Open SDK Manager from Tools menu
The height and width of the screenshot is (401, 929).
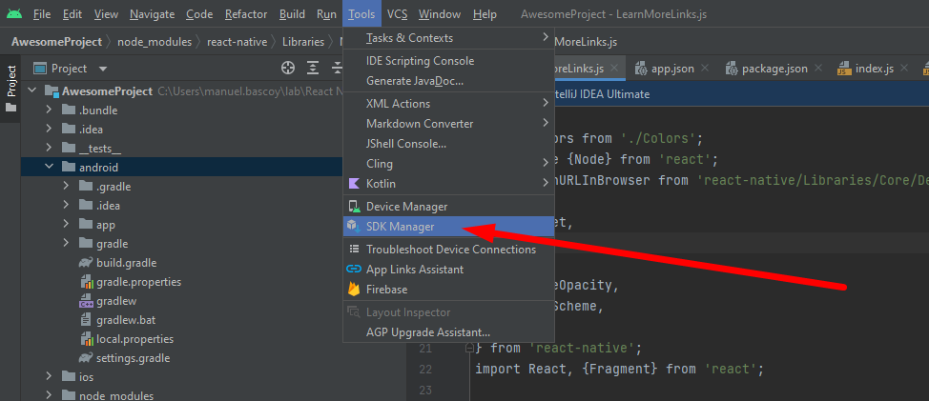point(400,227)
